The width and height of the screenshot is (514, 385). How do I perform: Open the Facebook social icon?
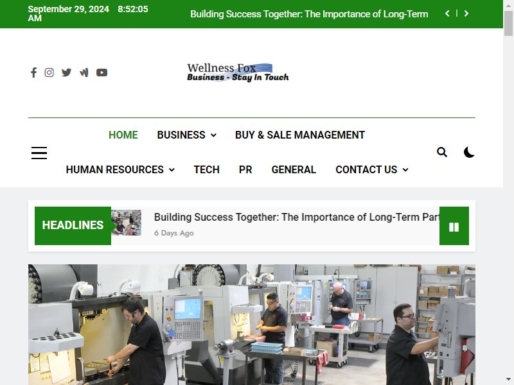tap(33, 73)
